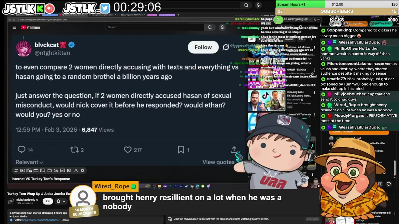Follow the blvckcat account
Image resolution: width=399 pixels, height=224 pixels.
[203, 47]
